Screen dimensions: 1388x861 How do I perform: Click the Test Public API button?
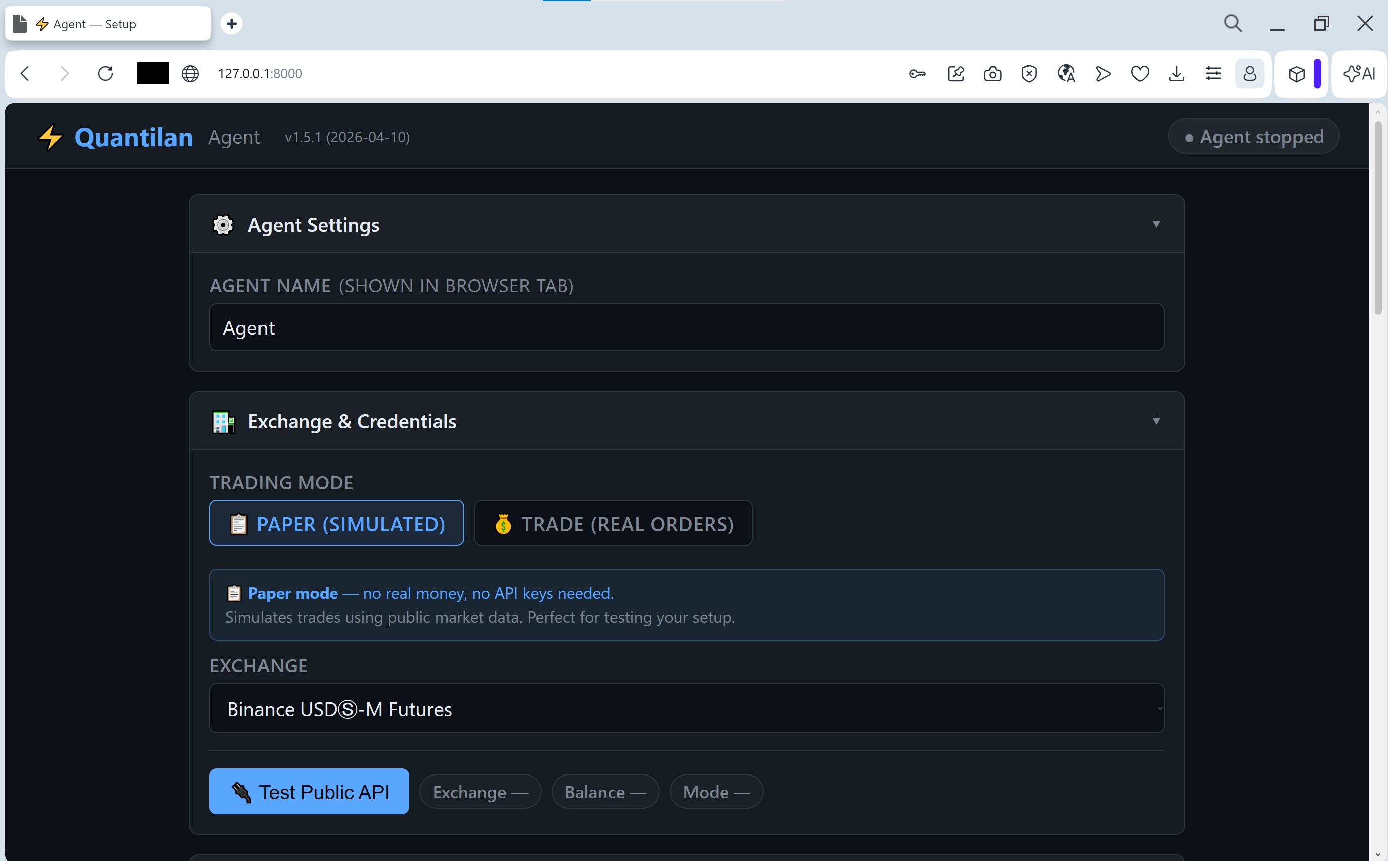(309, 791)
